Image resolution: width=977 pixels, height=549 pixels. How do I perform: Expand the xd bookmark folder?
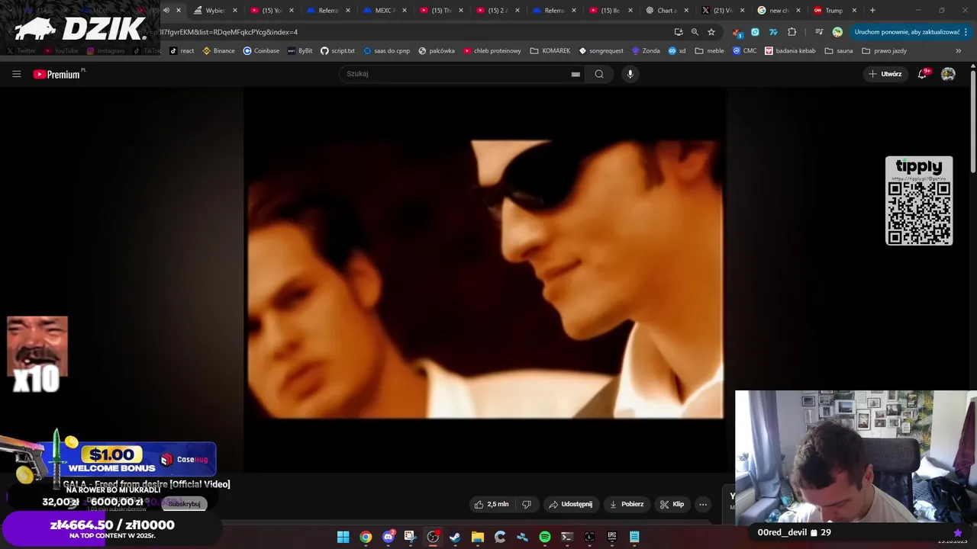tap(677, 51)
